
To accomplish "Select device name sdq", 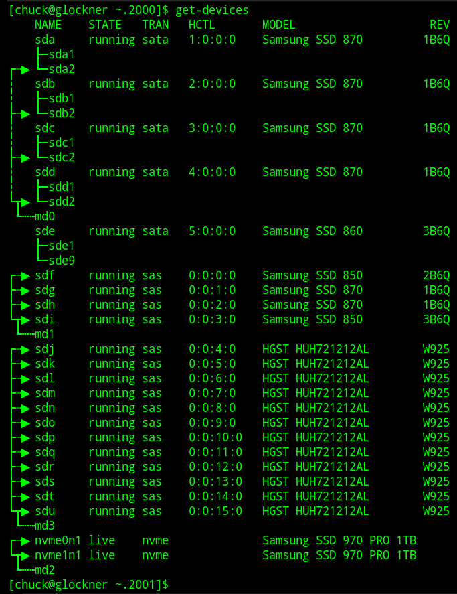I will tap(45, 452).
